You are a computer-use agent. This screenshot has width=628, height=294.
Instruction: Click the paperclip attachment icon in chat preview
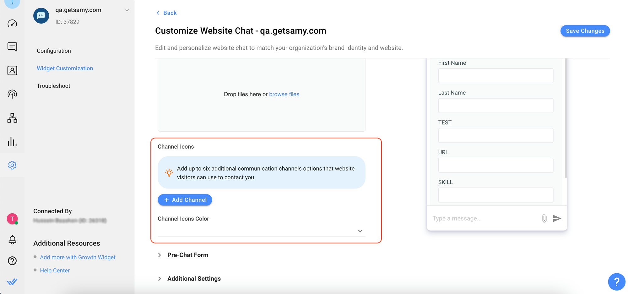pyautogui.click(x=544, y=218)
